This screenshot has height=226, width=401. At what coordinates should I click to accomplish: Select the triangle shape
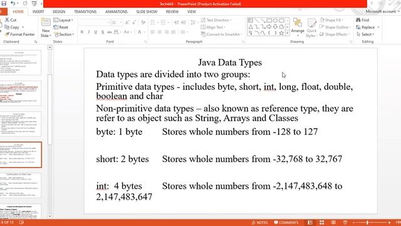[x=251, y=26]
